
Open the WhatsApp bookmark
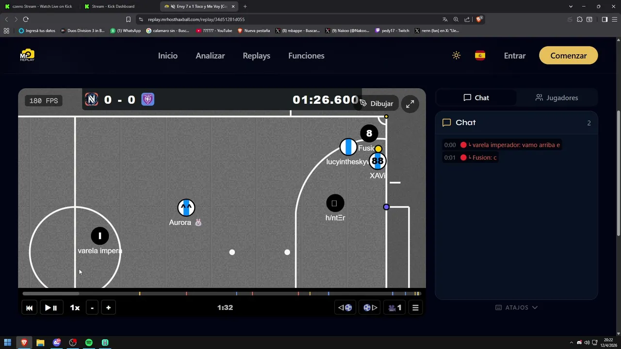(x=126, y=31)
